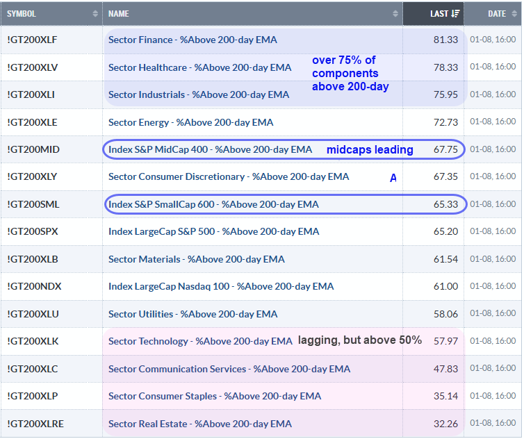Image resolution: width=524 pixels, height=439 pixels.
Task: Open Sector Energy %Above 200-day EMA
Action: (x=190, y=122)
